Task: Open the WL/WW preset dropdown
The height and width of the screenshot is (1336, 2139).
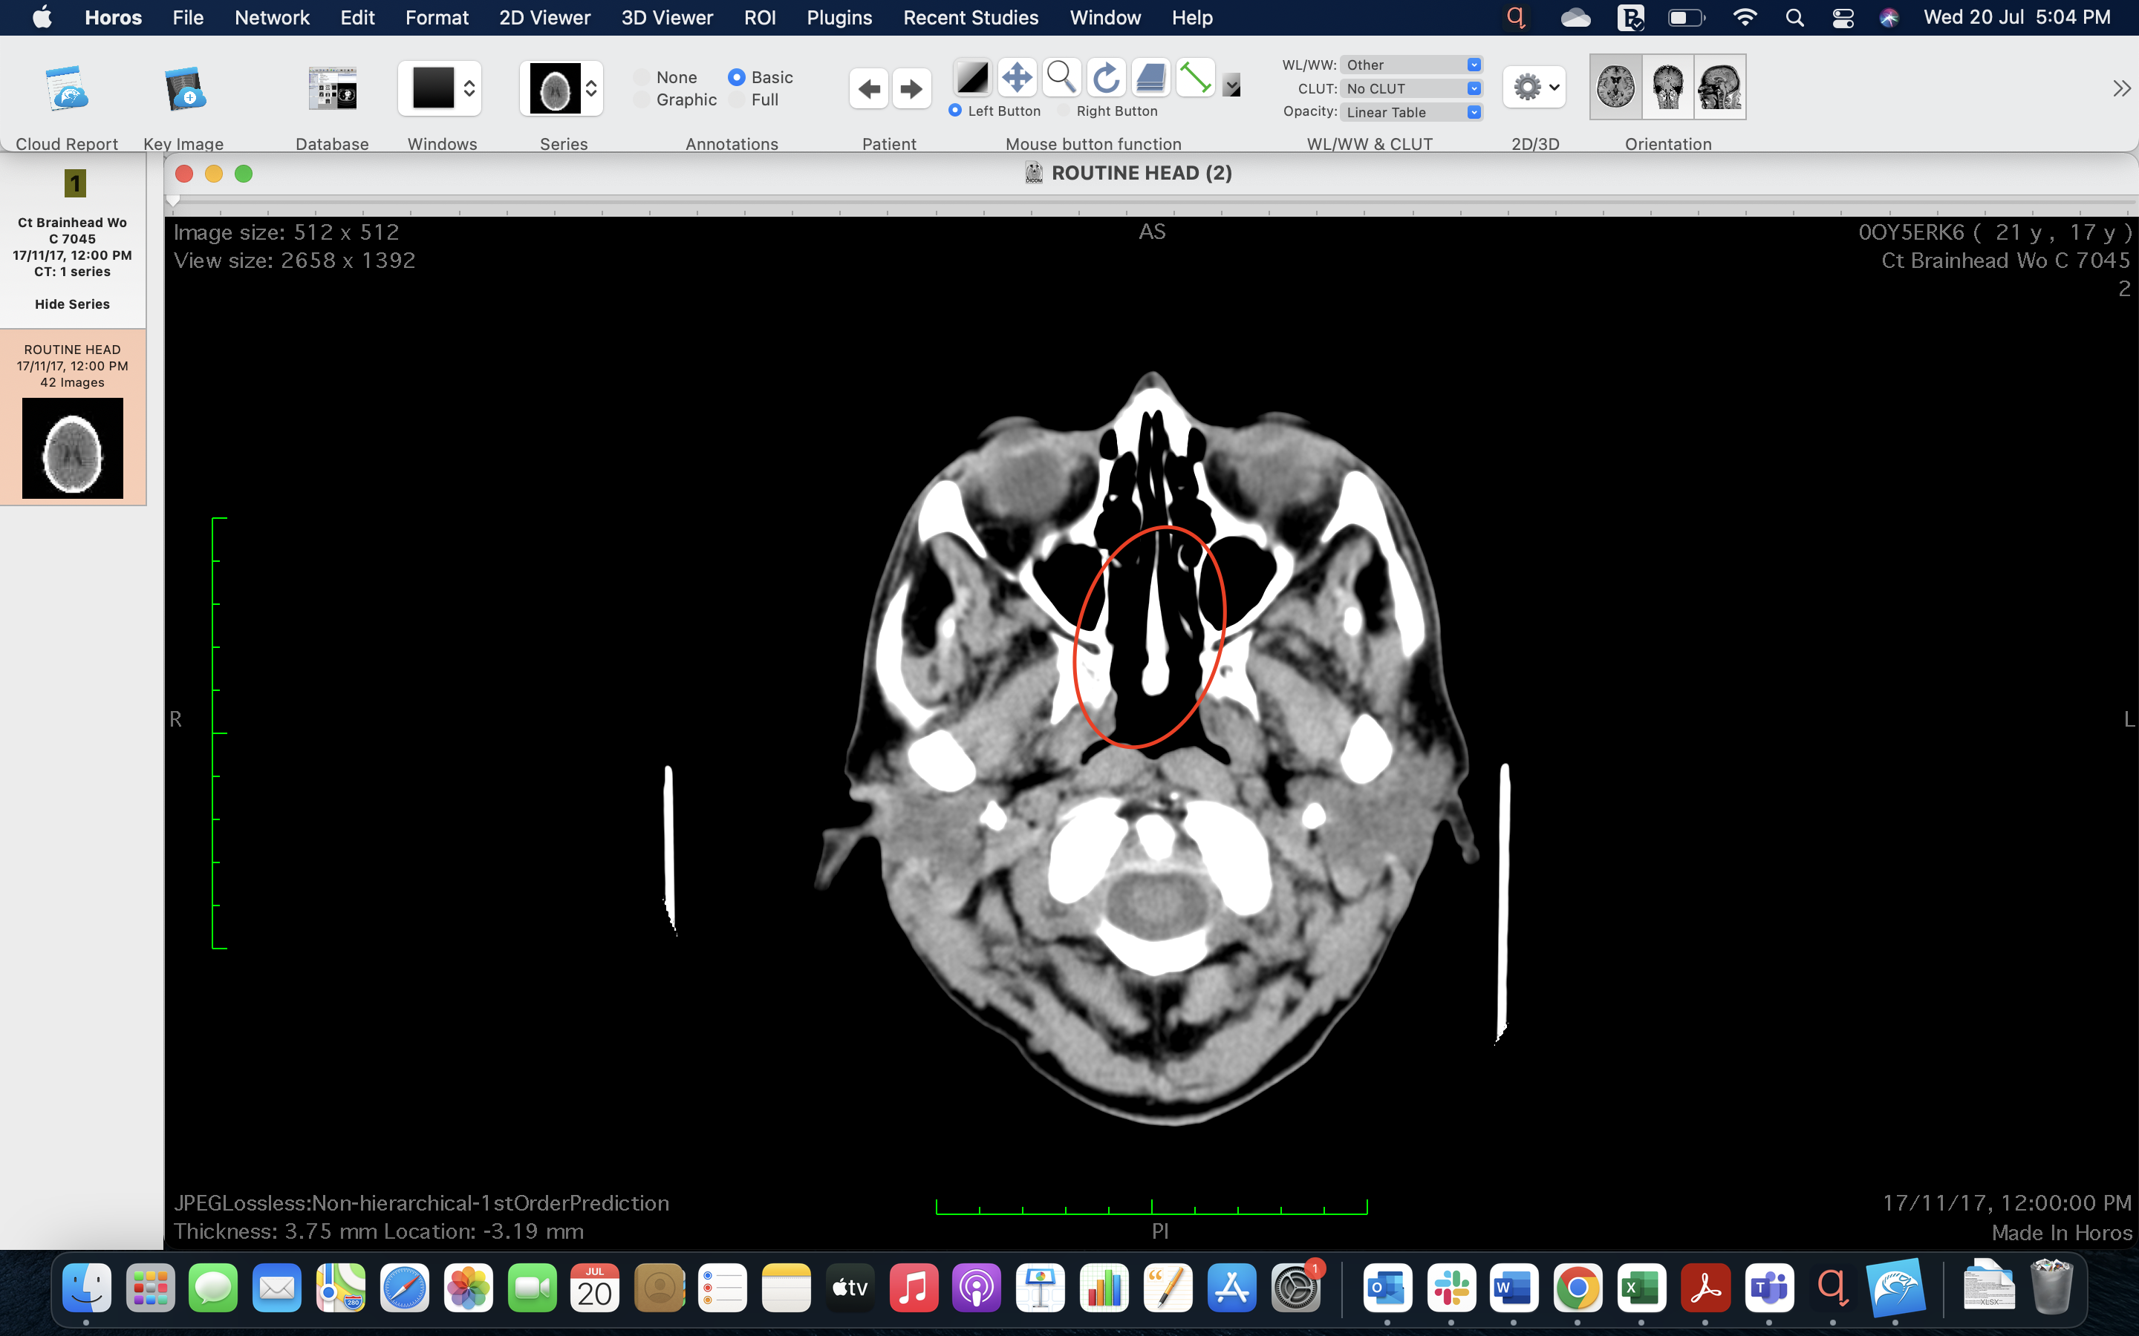Action: [1410, 65]
